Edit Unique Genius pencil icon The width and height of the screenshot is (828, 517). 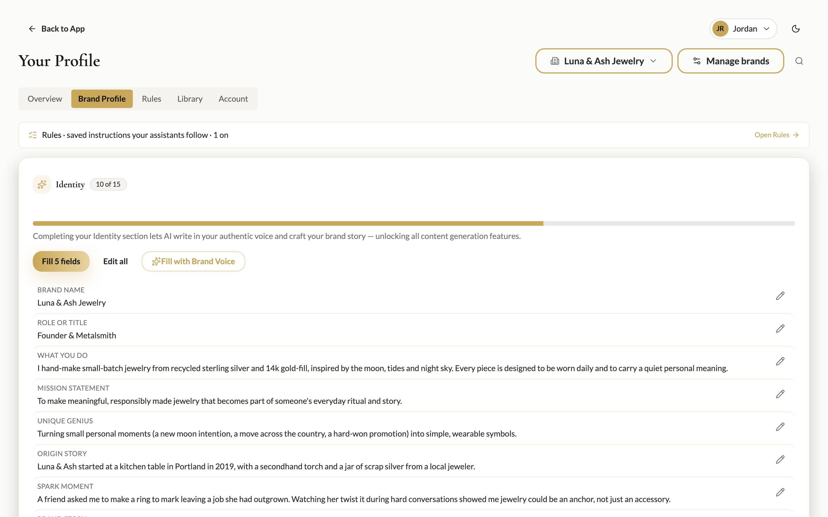(x=780, y=427)
